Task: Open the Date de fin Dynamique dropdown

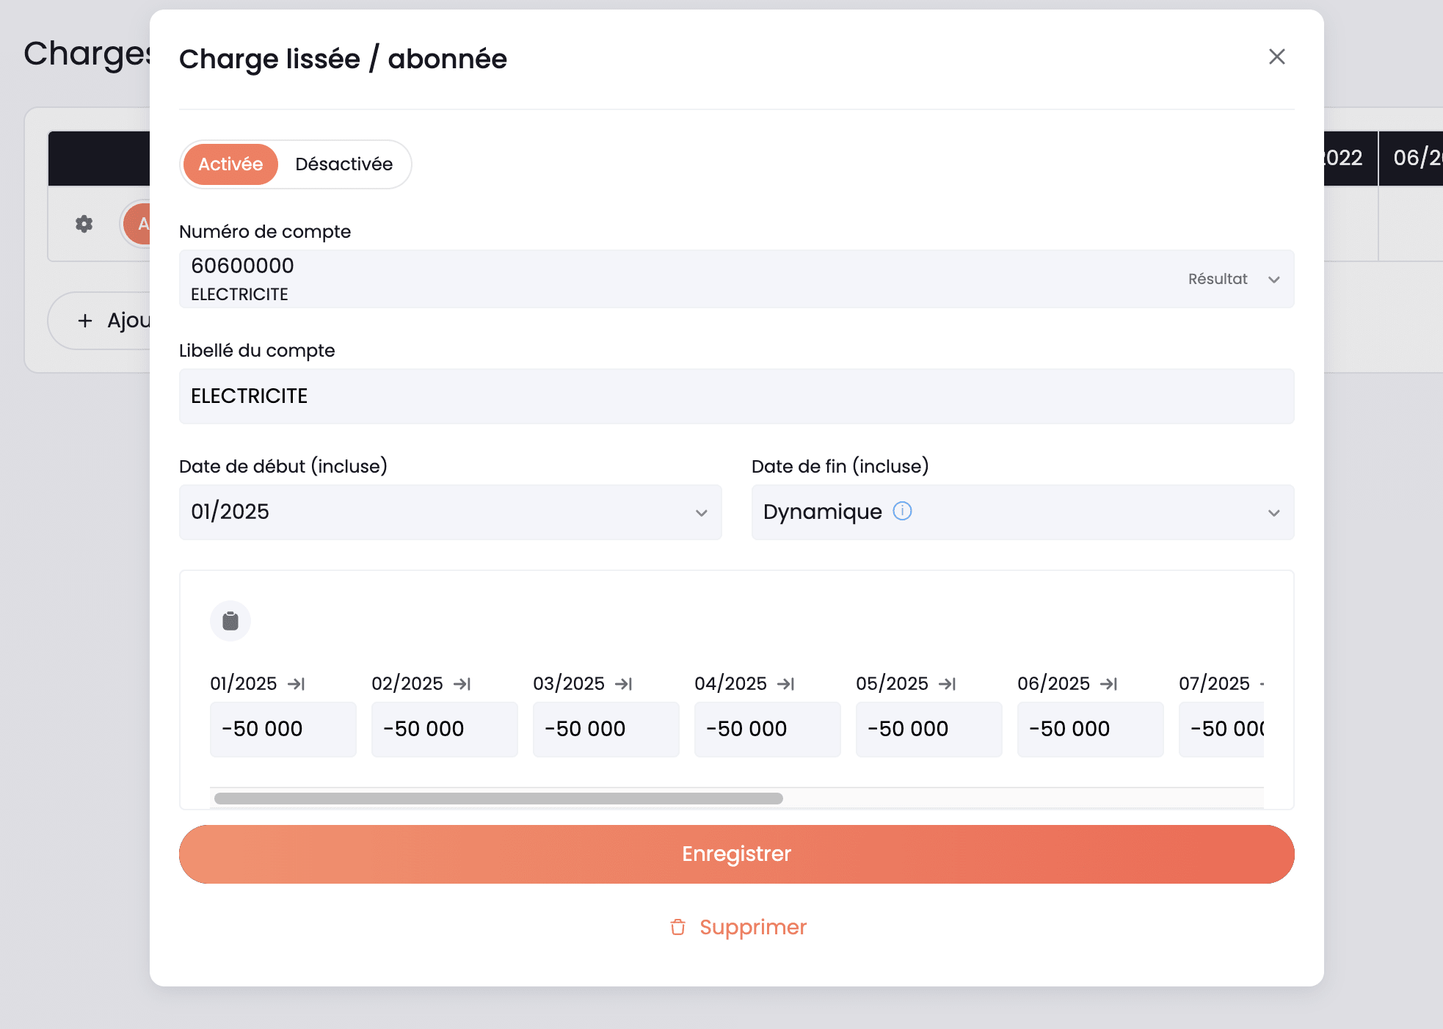Action: pos(1022,512)
